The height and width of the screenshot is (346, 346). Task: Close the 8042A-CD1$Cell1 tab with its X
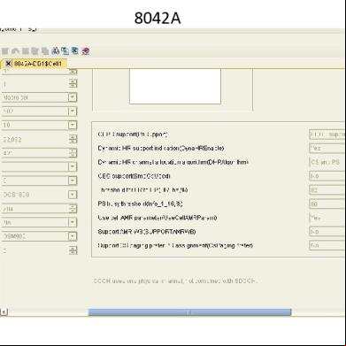8,64
